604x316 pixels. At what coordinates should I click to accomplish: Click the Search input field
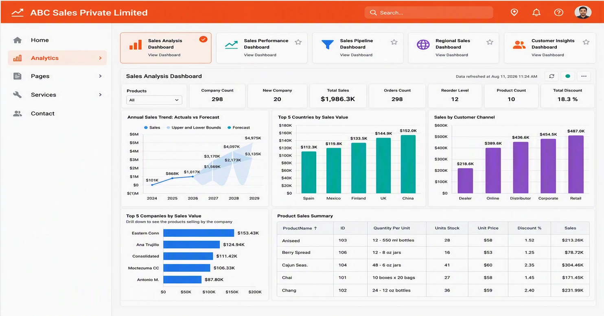[x=429, y=13]
